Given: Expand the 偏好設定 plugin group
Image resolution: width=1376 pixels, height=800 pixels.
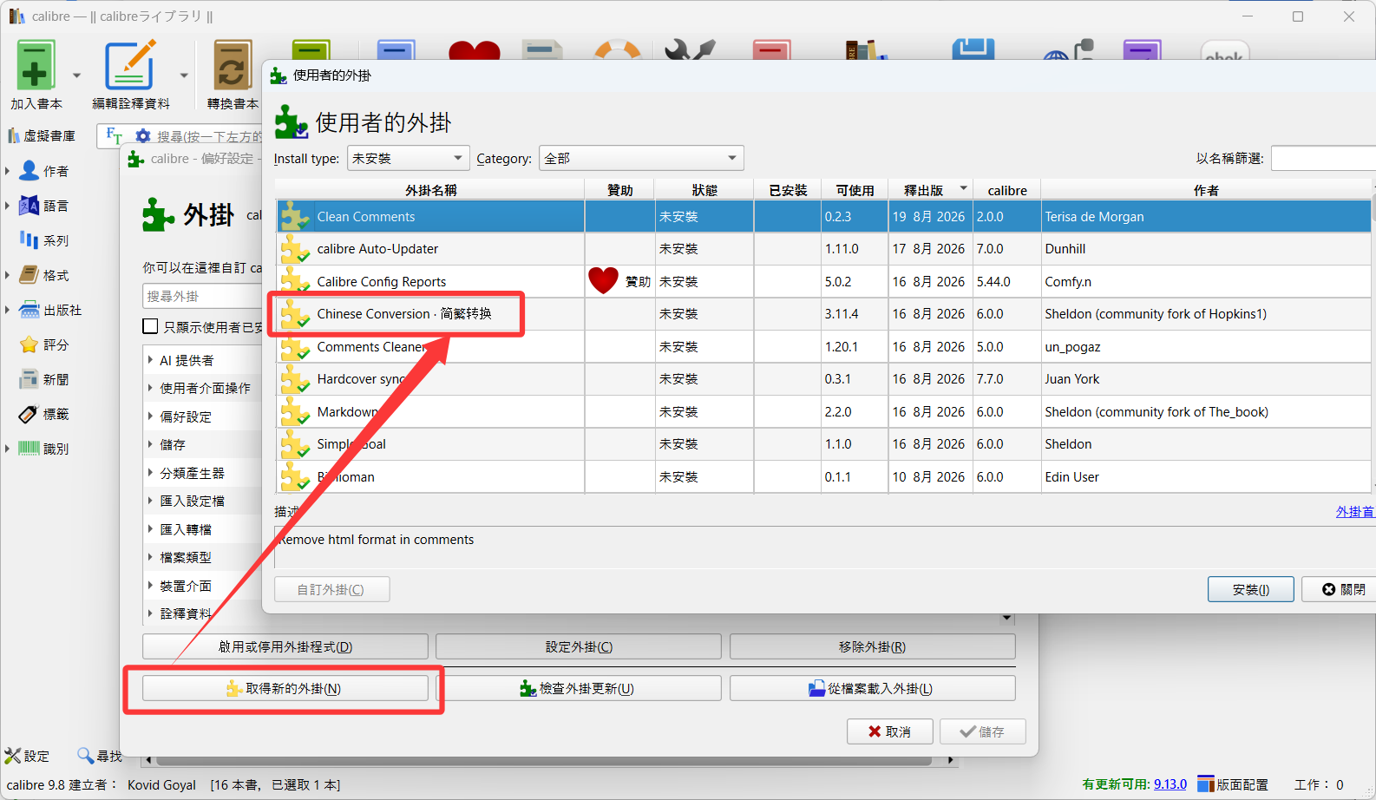Looking at the screenshot, I should [x=150, y=416].
